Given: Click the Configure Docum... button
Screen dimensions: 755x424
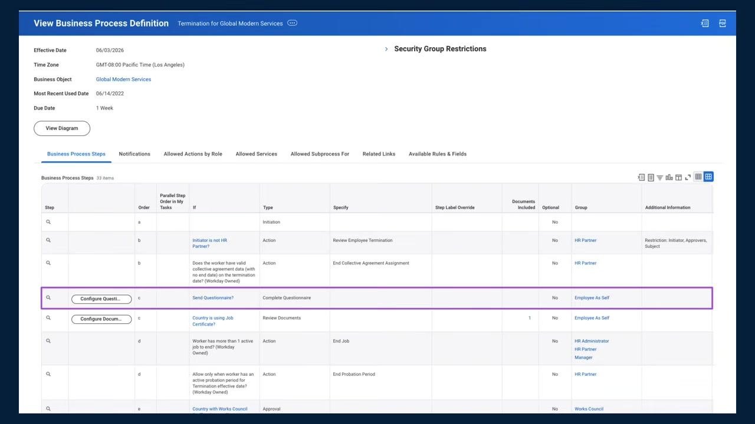Looking at the screenshot, I should (101, 319).
